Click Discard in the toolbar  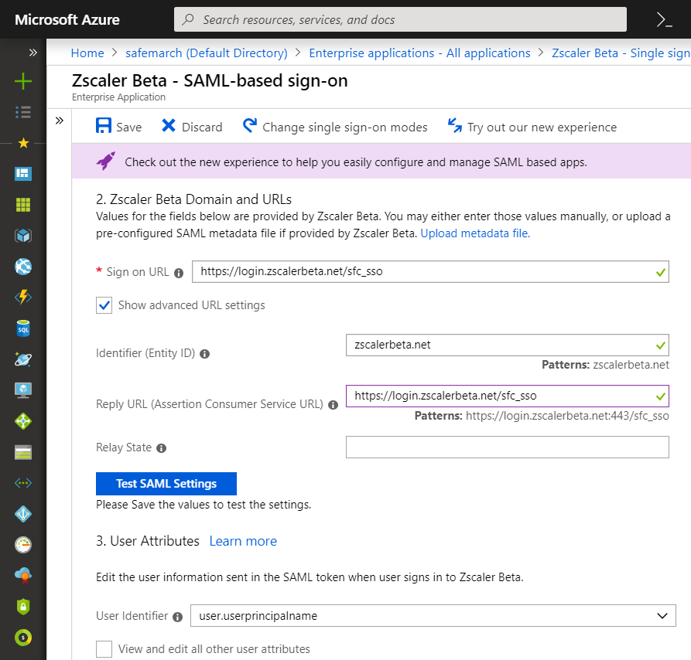click(192, 126)
